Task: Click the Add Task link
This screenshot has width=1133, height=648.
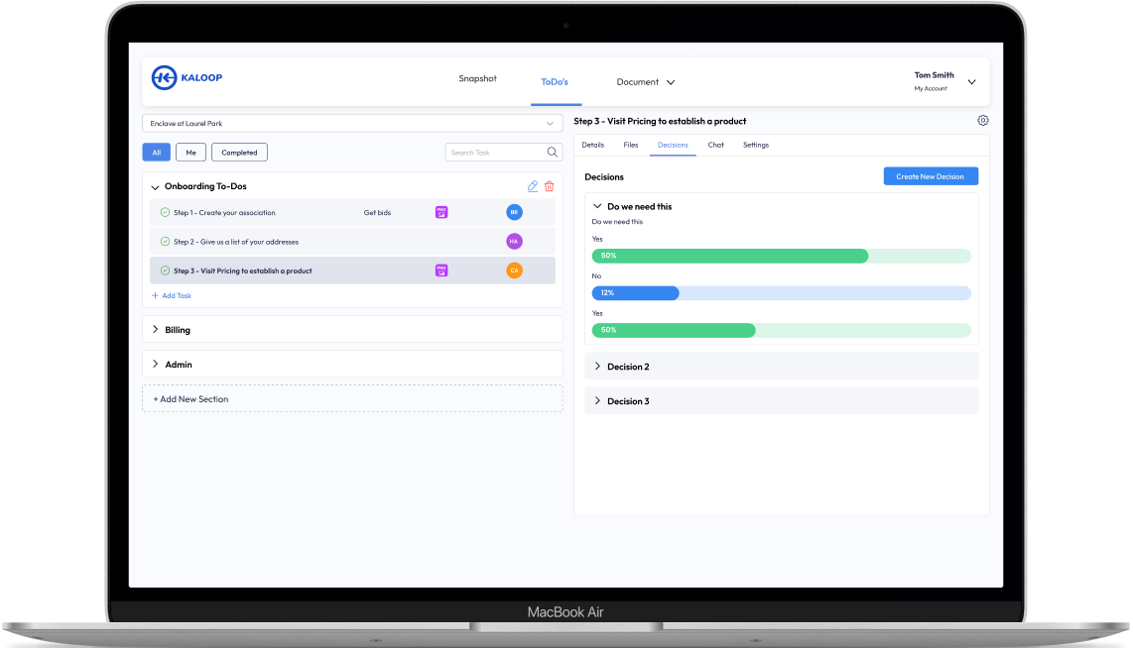Action: click(172, 296)
